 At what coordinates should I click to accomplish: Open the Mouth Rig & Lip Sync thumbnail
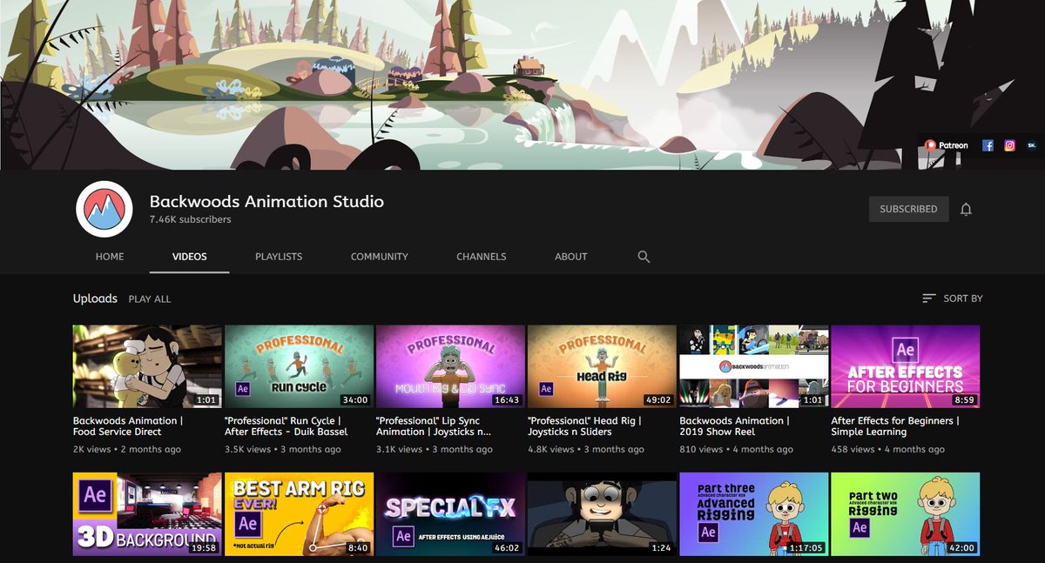point(450,366)
